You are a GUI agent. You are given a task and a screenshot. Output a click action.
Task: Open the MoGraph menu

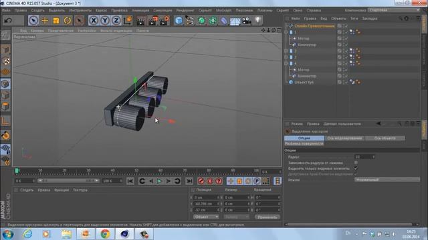[x=224, y=11]
